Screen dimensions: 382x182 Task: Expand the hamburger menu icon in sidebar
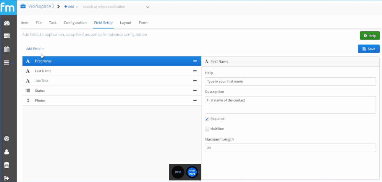point(7,62)
